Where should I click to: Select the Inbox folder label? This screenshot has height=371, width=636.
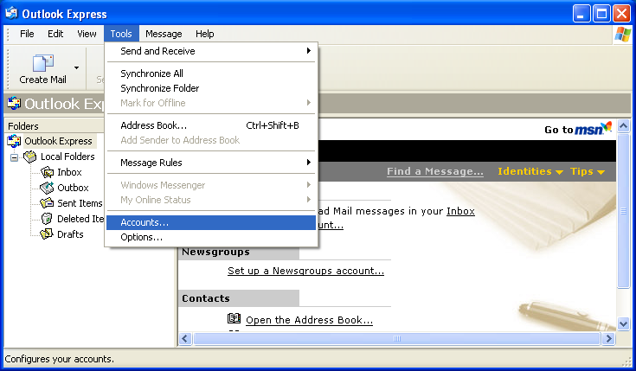tap(69, 172)
